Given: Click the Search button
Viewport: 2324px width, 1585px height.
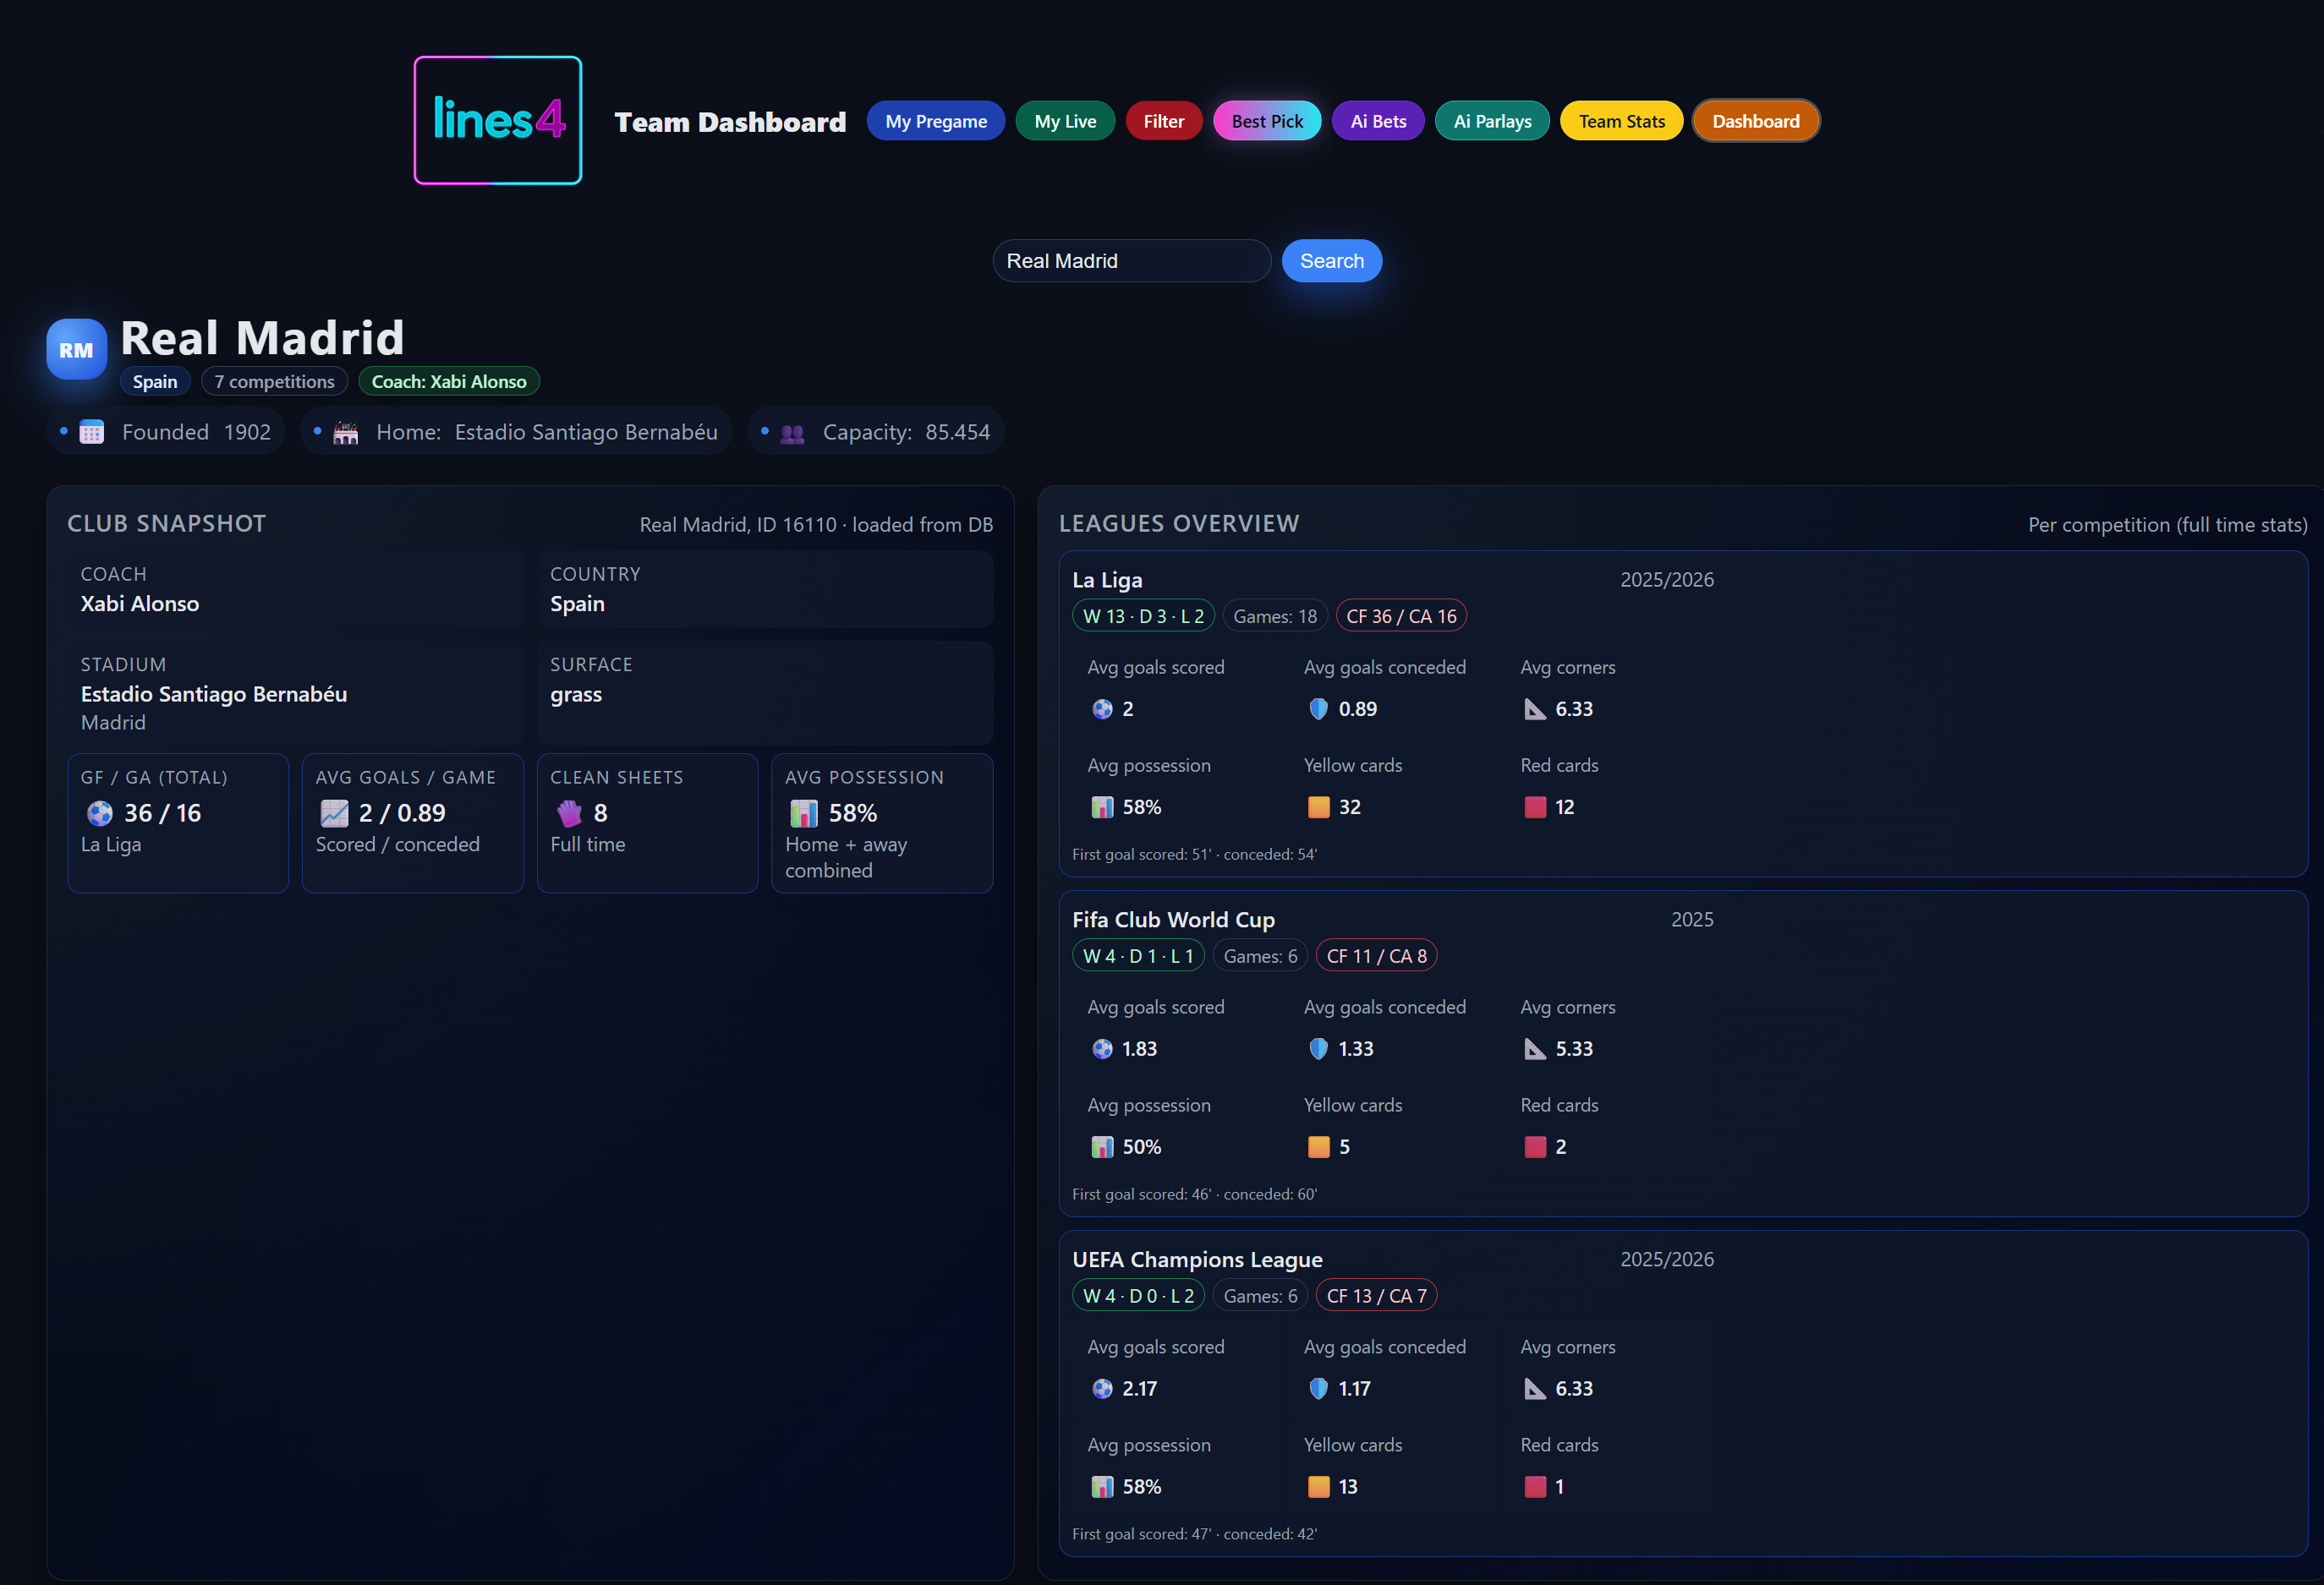Looking at the screenshot, I should 1331,261.
